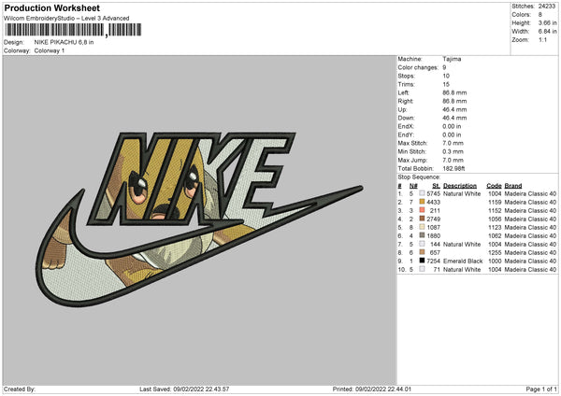Click the cream swatch for code 1123

pyautogui.click(x=423, y=227)
